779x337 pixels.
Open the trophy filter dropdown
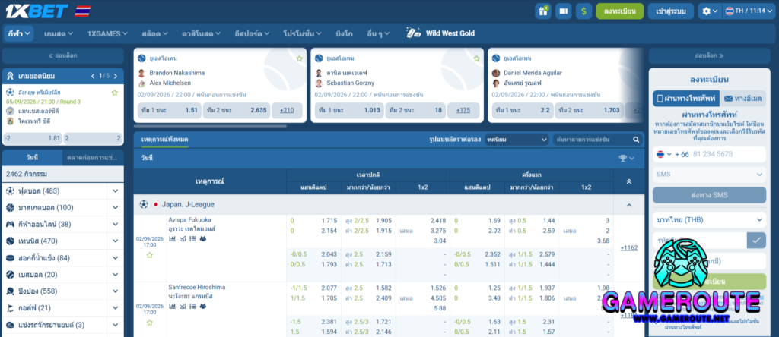(x=627, y=158)
